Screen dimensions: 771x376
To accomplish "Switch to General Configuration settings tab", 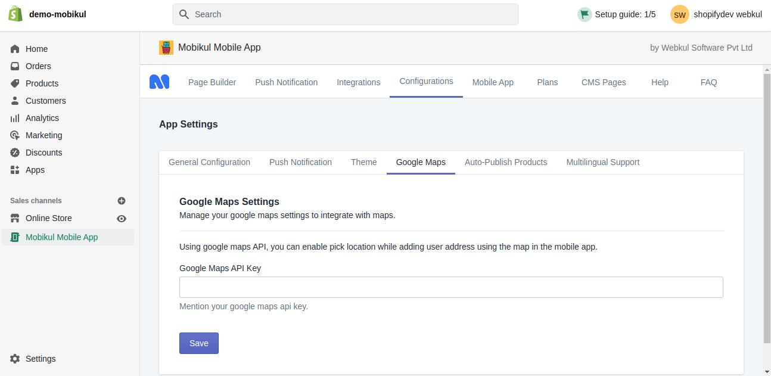I will (x=210, y=162).
